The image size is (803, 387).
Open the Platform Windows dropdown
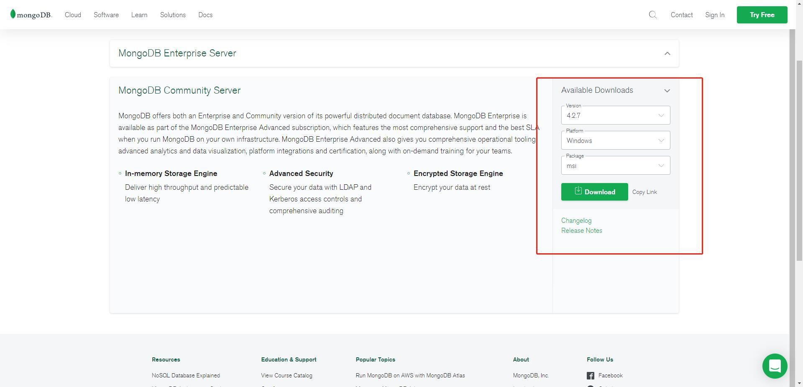616,140
